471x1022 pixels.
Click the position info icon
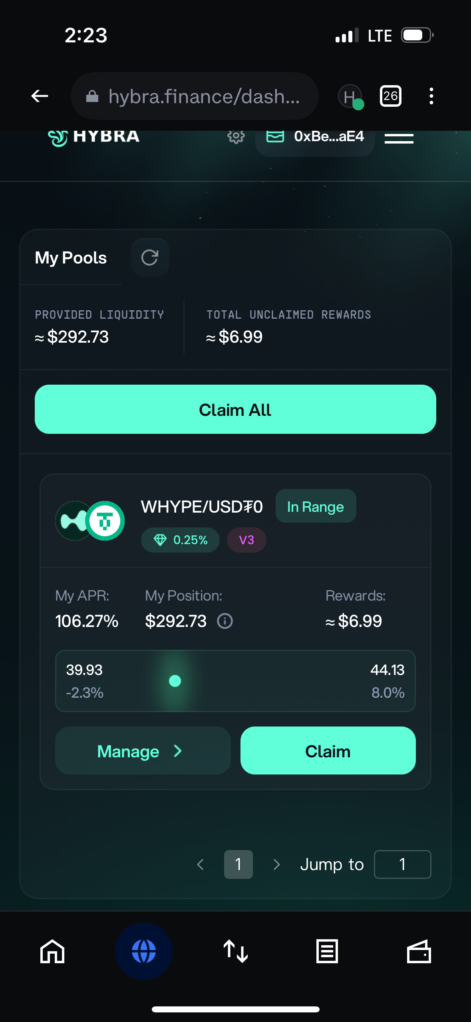(225, 621)
